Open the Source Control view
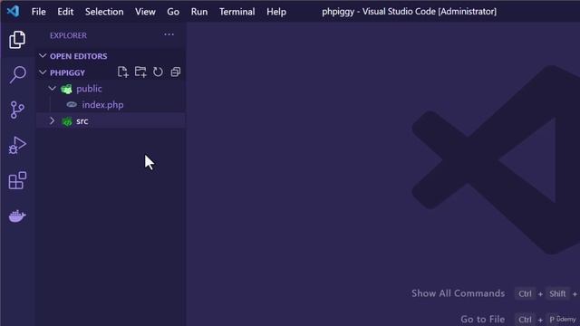The height and width of the screenshot is (326, 580). coord(17,110)
